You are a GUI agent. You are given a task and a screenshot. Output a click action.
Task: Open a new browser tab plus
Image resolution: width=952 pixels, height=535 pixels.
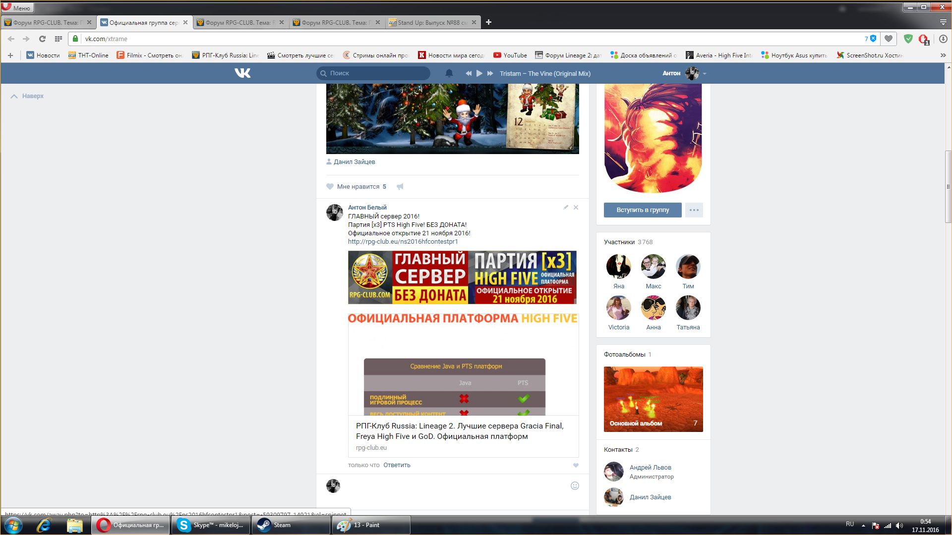point(488,22)
